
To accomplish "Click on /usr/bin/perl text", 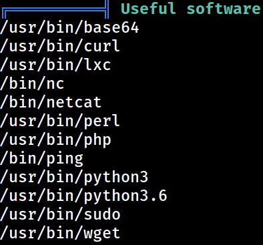I will click(60, 121).
